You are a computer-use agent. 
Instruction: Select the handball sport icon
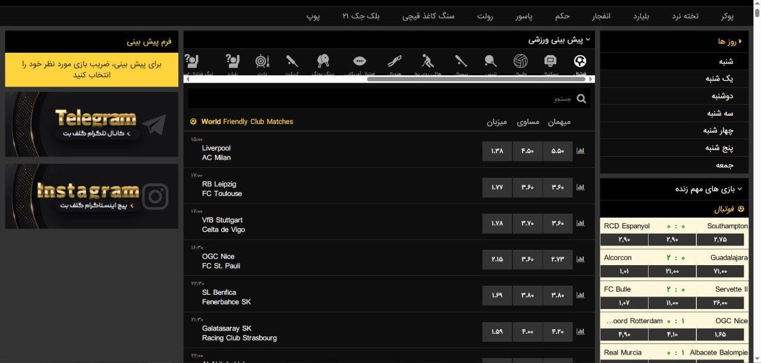[394, 61]
